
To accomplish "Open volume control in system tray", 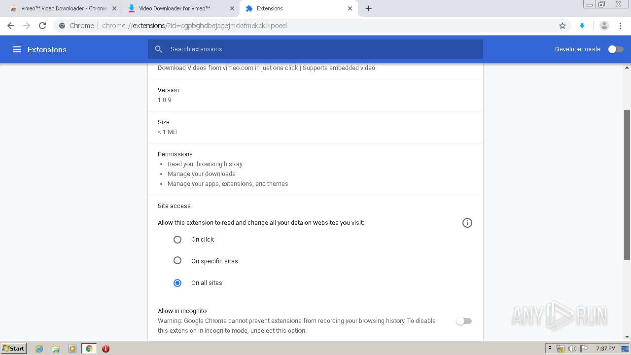I will click(x=572, y=349).
